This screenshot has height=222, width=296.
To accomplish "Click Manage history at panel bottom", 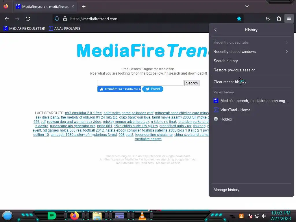I will [x=251, y=190].
